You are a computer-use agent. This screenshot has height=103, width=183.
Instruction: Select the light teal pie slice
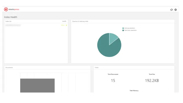pyautogui.click(x=113, y=38)
